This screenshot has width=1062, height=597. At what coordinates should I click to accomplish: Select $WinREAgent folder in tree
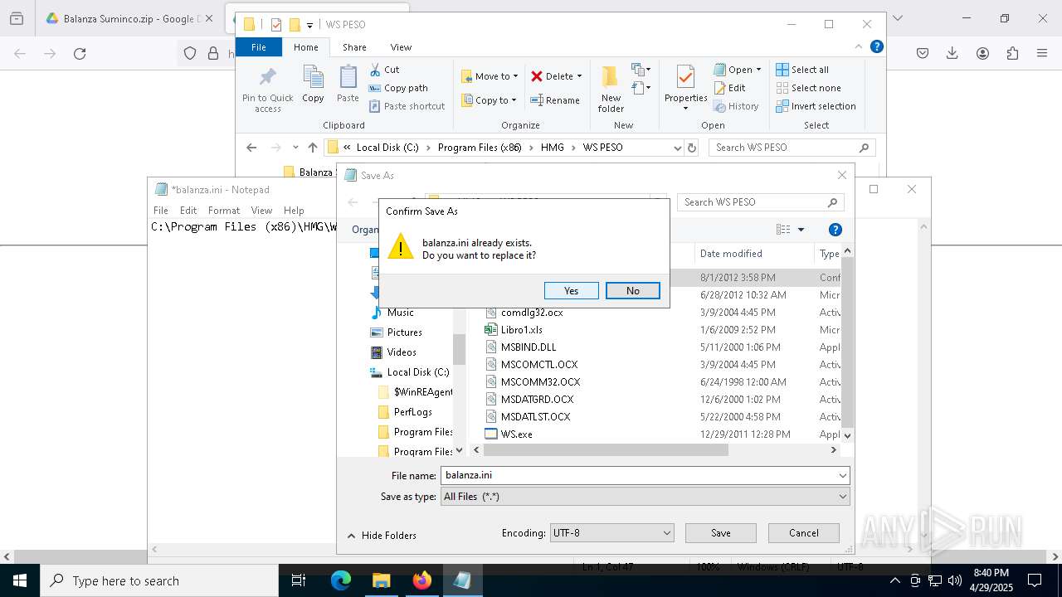point(422,392)
